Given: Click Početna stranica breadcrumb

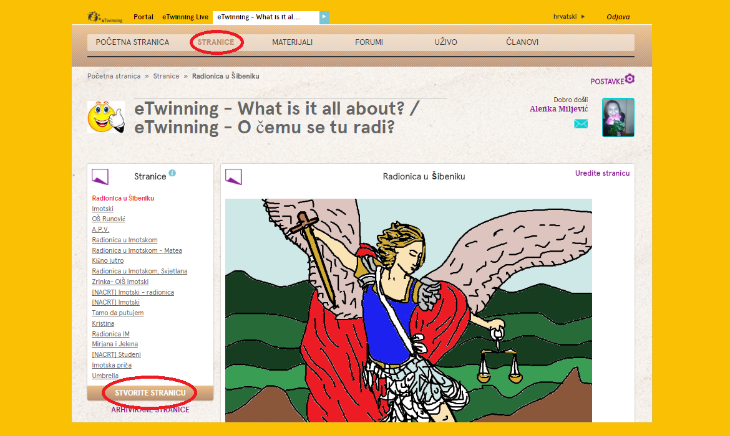Looking at the screenshot, I should 114,76.
